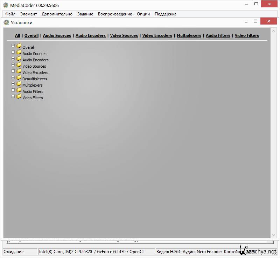
Task: Expand the Audio Filters tree node
Action: point(13,90)
